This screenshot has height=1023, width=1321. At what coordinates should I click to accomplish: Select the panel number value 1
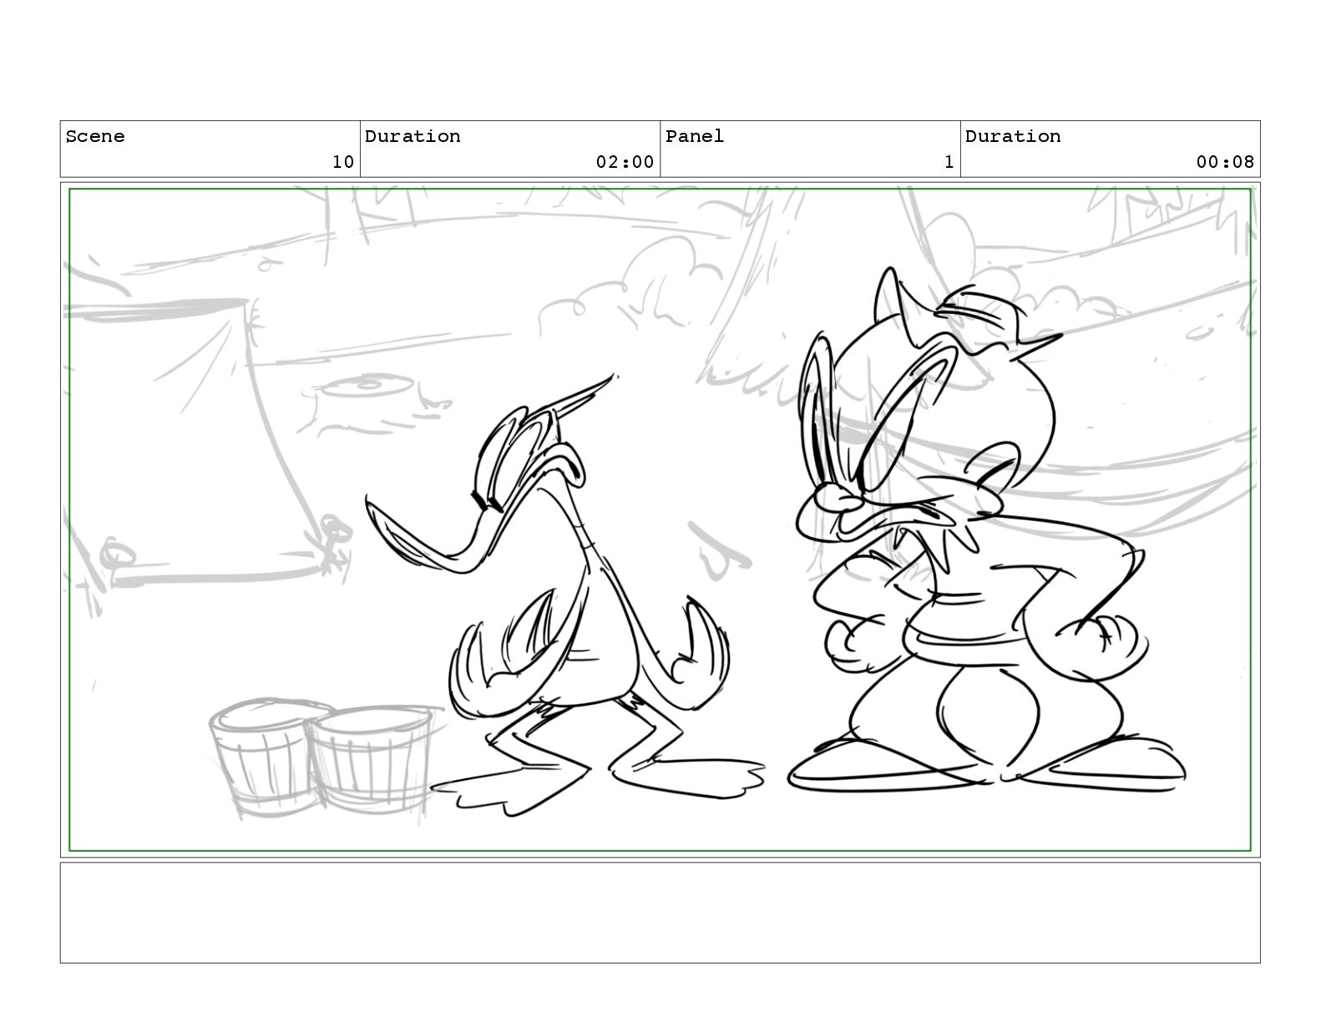[x=949, y=162]
